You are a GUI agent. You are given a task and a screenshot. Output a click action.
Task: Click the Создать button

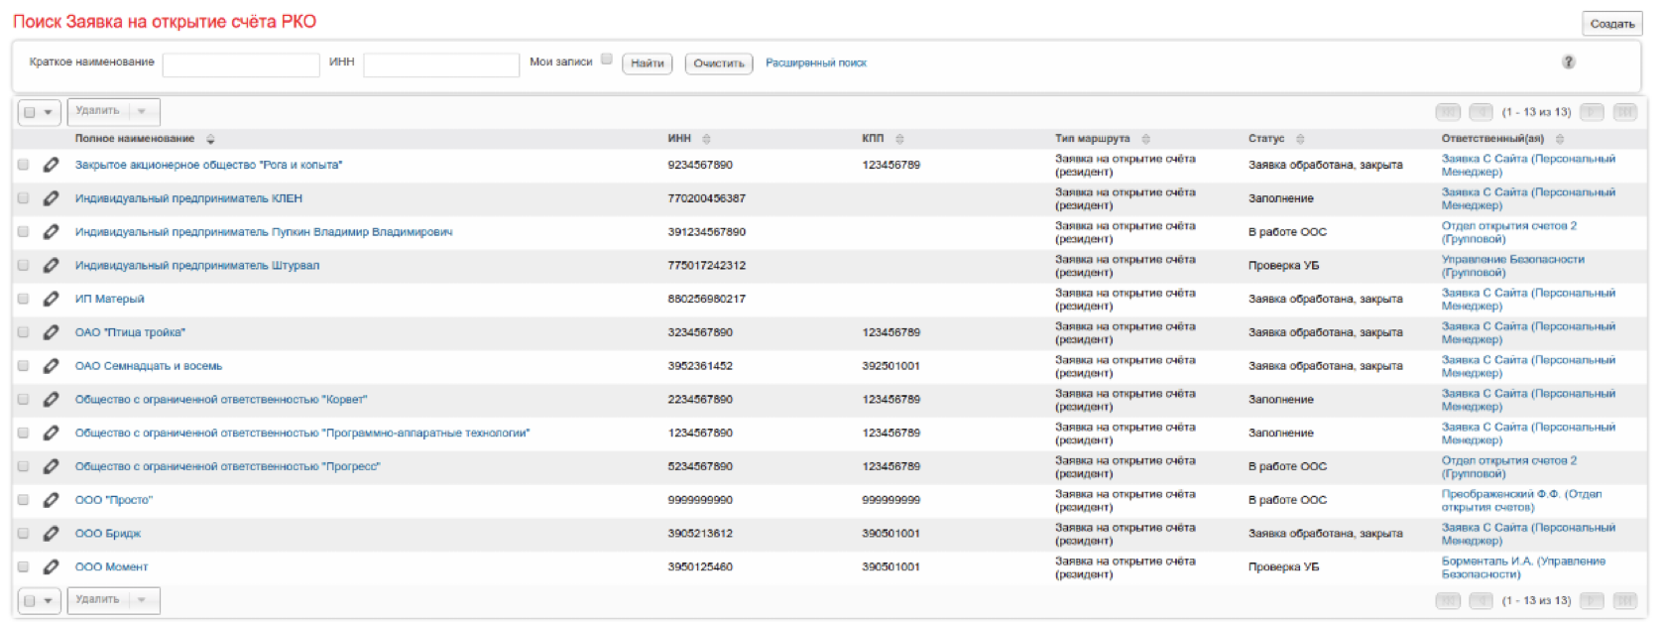coord(1611,24)
